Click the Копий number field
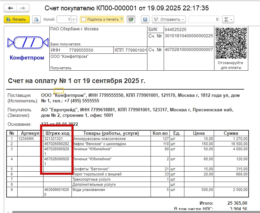The height and width of the screenshot is (213, 260). click(x=64, y=19)
